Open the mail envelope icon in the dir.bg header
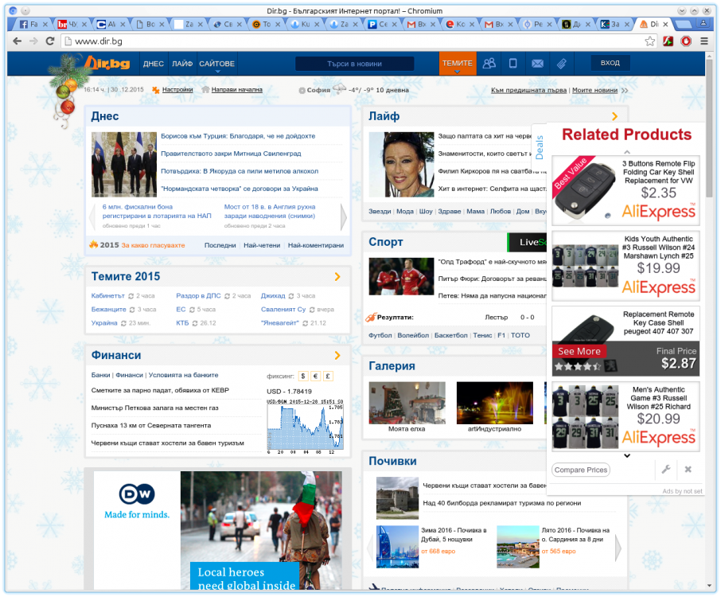Screen dimensions: 721x597 pyautogui.click(x=537, y=64)
